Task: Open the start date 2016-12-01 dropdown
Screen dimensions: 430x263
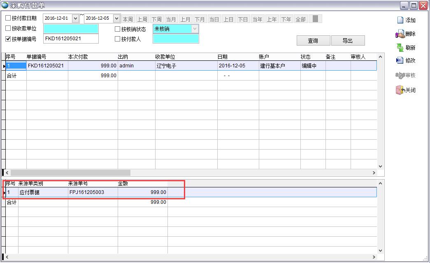Action: [75, 18]
